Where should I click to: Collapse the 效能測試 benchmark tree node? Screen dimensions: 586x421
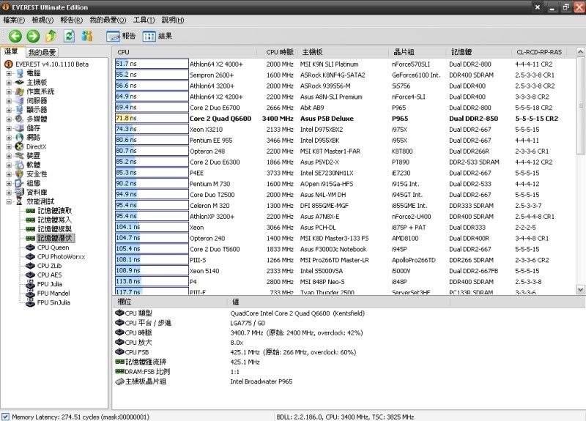pyautogui.click(x=8, y=201)
